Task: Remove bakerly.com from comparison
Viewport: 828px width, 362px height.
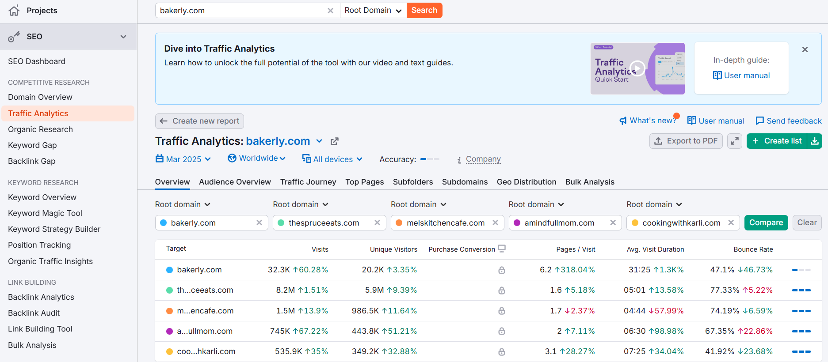Action: point(259,223)
